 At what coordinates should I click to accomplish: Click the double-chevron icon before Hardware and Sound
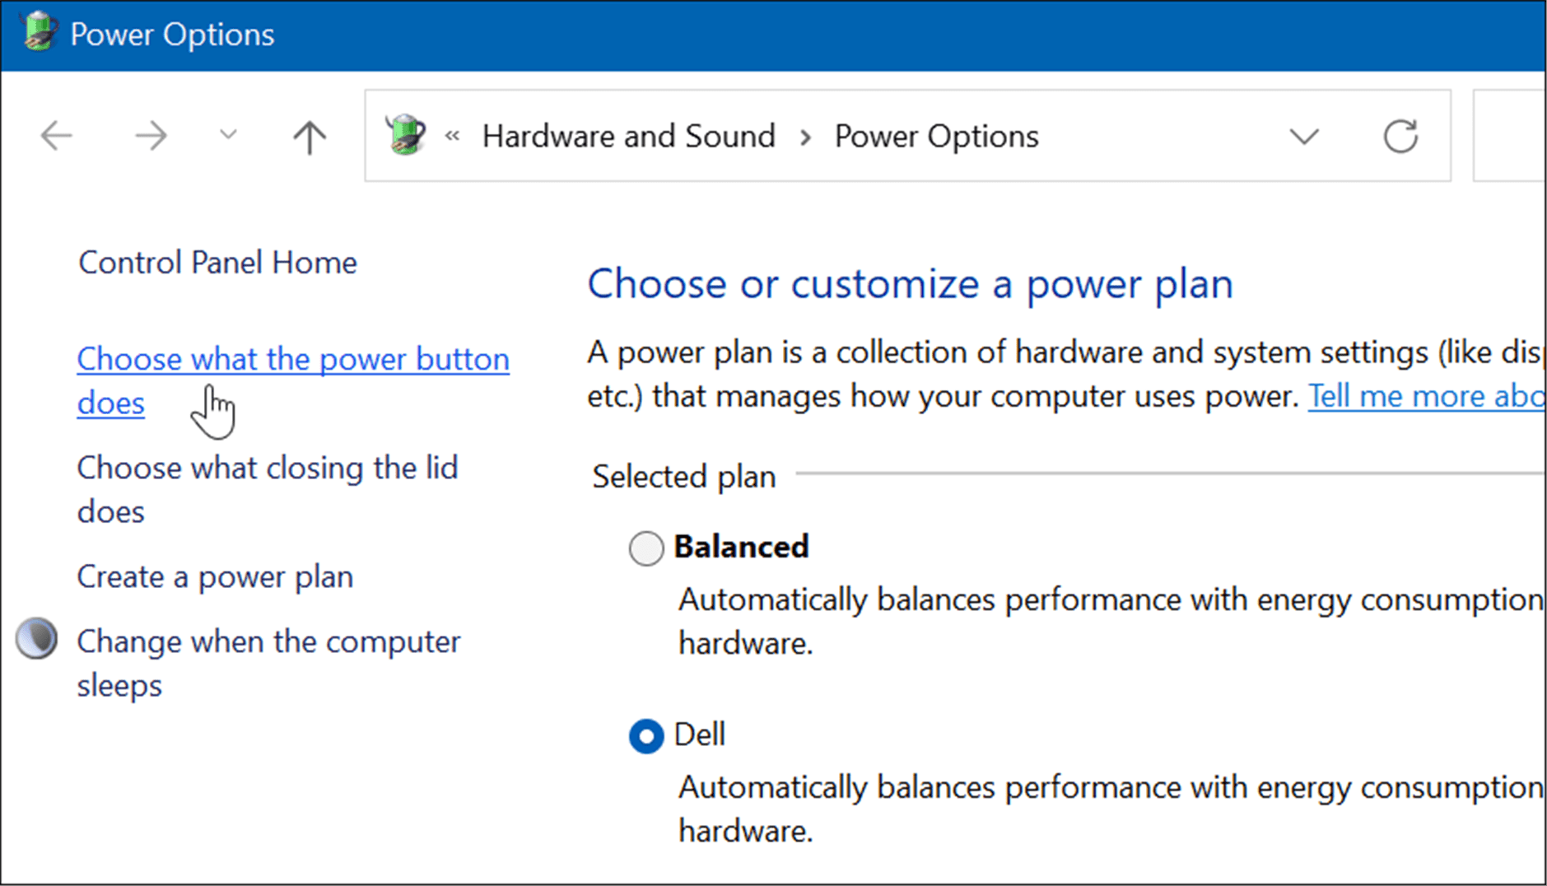click(x=453, y=137)
